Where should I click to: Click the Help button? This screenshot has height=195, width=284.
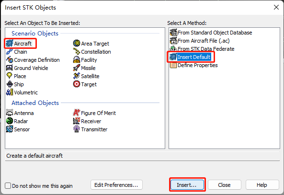pyautogui.click(x=262, y=185)
